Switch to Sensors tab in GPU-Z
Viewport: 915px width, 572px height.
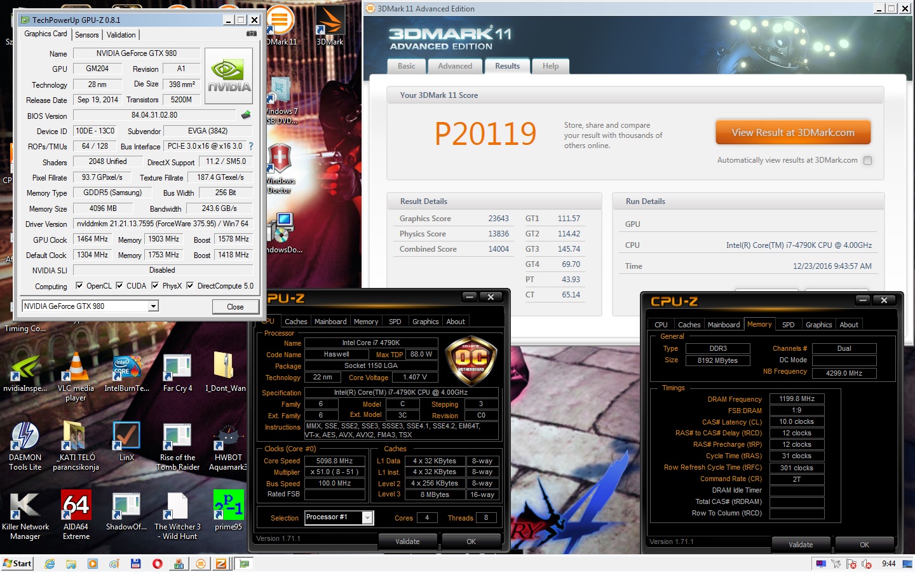click(87, 35)
